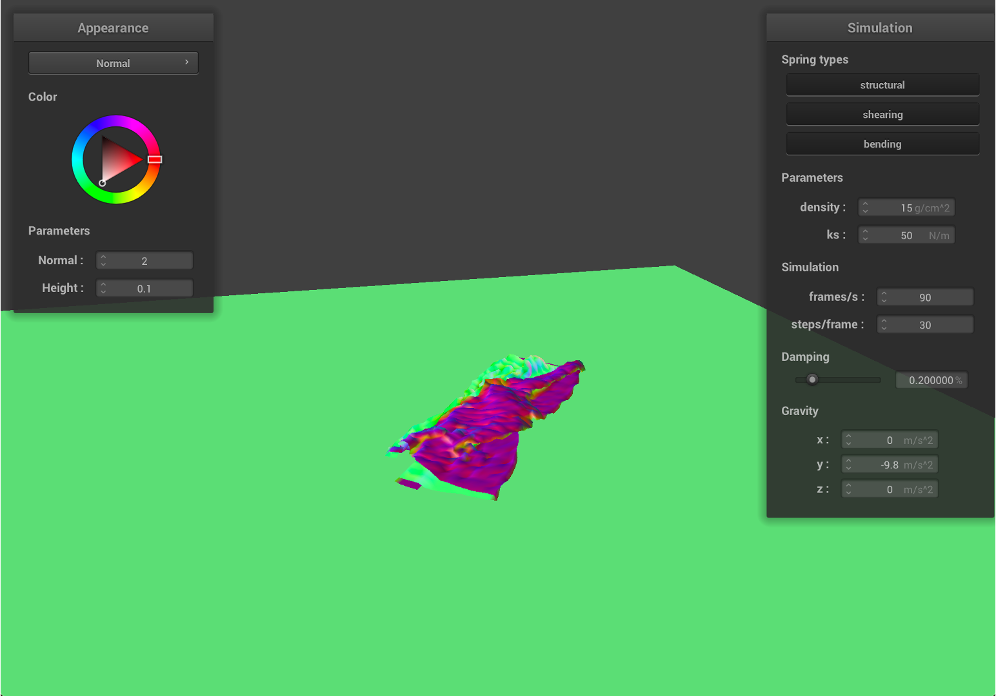
Task: Click the Simulation panel title bar
Action: click(x=880, y=28)
